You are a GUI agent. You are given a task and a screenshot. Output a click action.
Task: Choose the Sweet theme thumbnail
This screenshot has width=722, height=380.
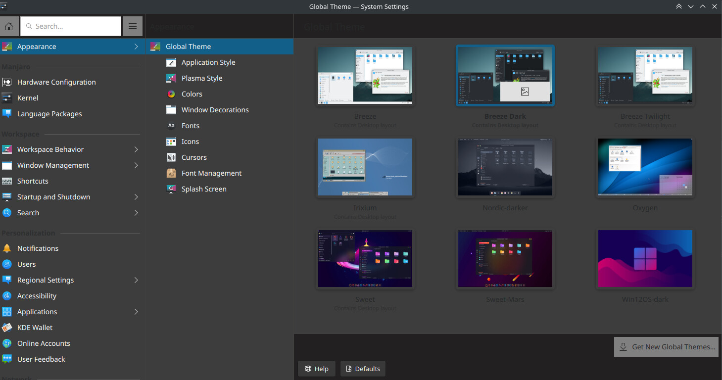[365, 259]
